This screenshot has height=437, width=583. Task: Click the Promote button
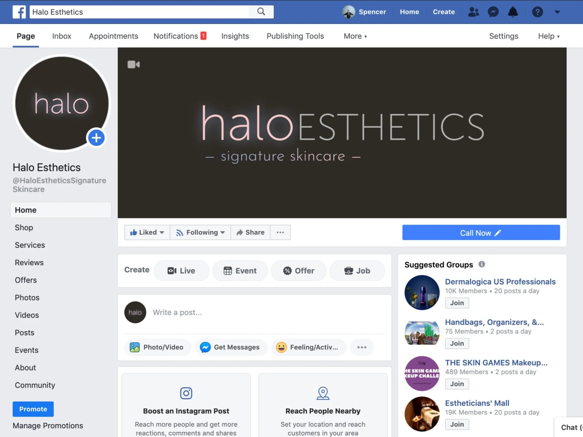pyautogui.click(x=33, y=409)
